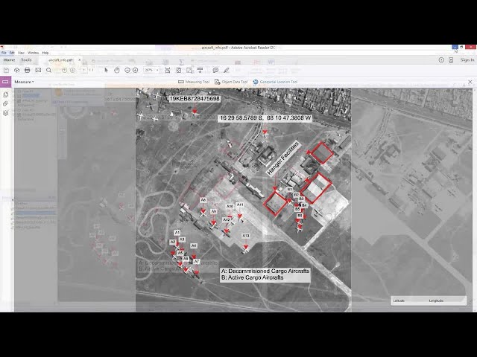Close the Measure toolbar with X
The image size is (477, 357).
(x=470, y=82)
